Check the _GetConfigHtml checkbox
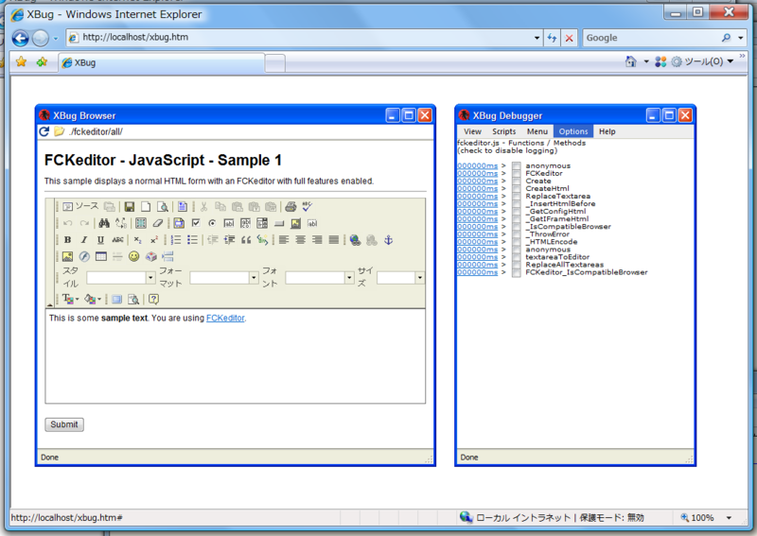 coord(516,212)
